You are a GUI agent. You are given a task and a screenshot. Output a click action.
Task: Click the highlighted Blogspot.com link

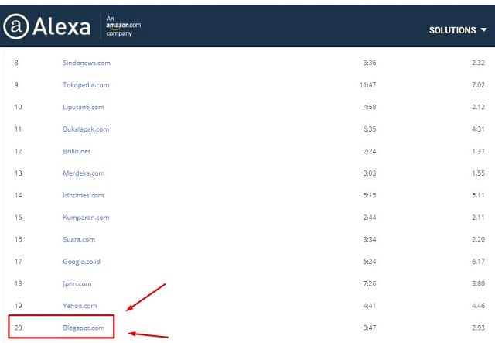[84, 328]
